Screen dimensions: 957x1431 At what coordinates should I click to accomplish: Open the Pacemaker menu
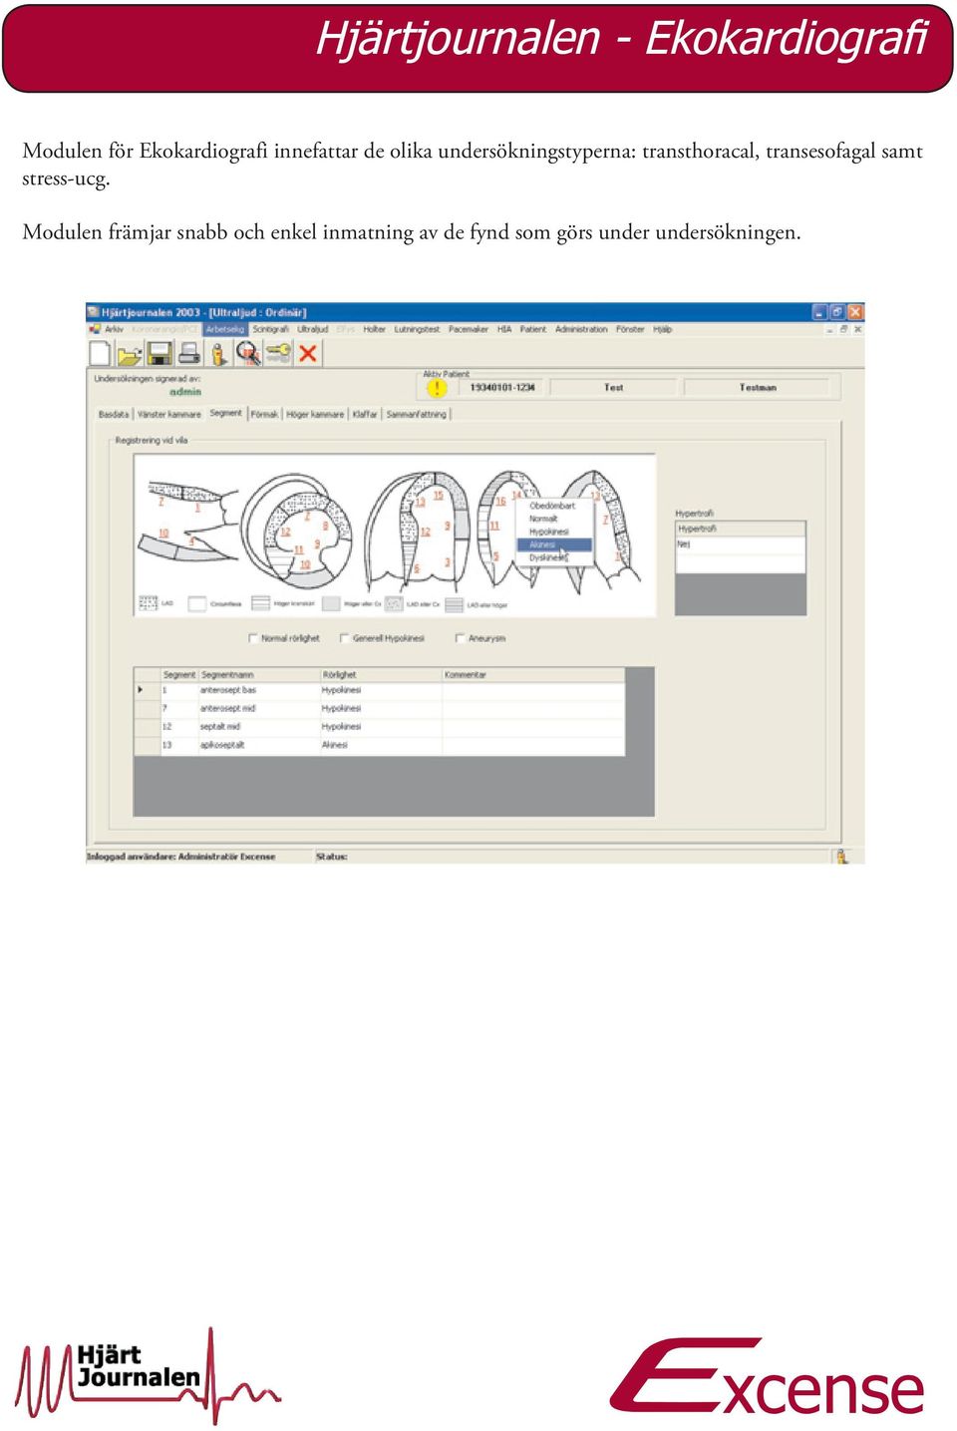(x=469, y=329)
